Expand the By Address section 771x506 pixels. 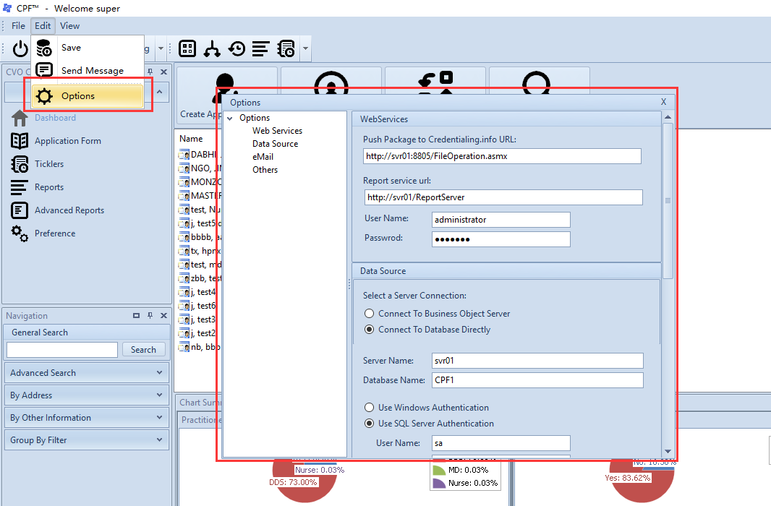159,395
